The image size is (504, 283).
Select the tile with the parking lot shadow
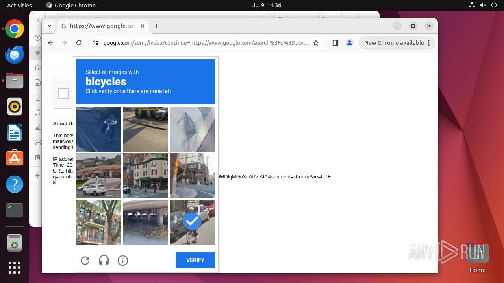pos(145,129)
